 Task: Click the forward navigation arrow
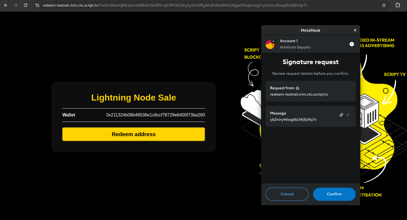pyautogui.click(x=16, y=5)
